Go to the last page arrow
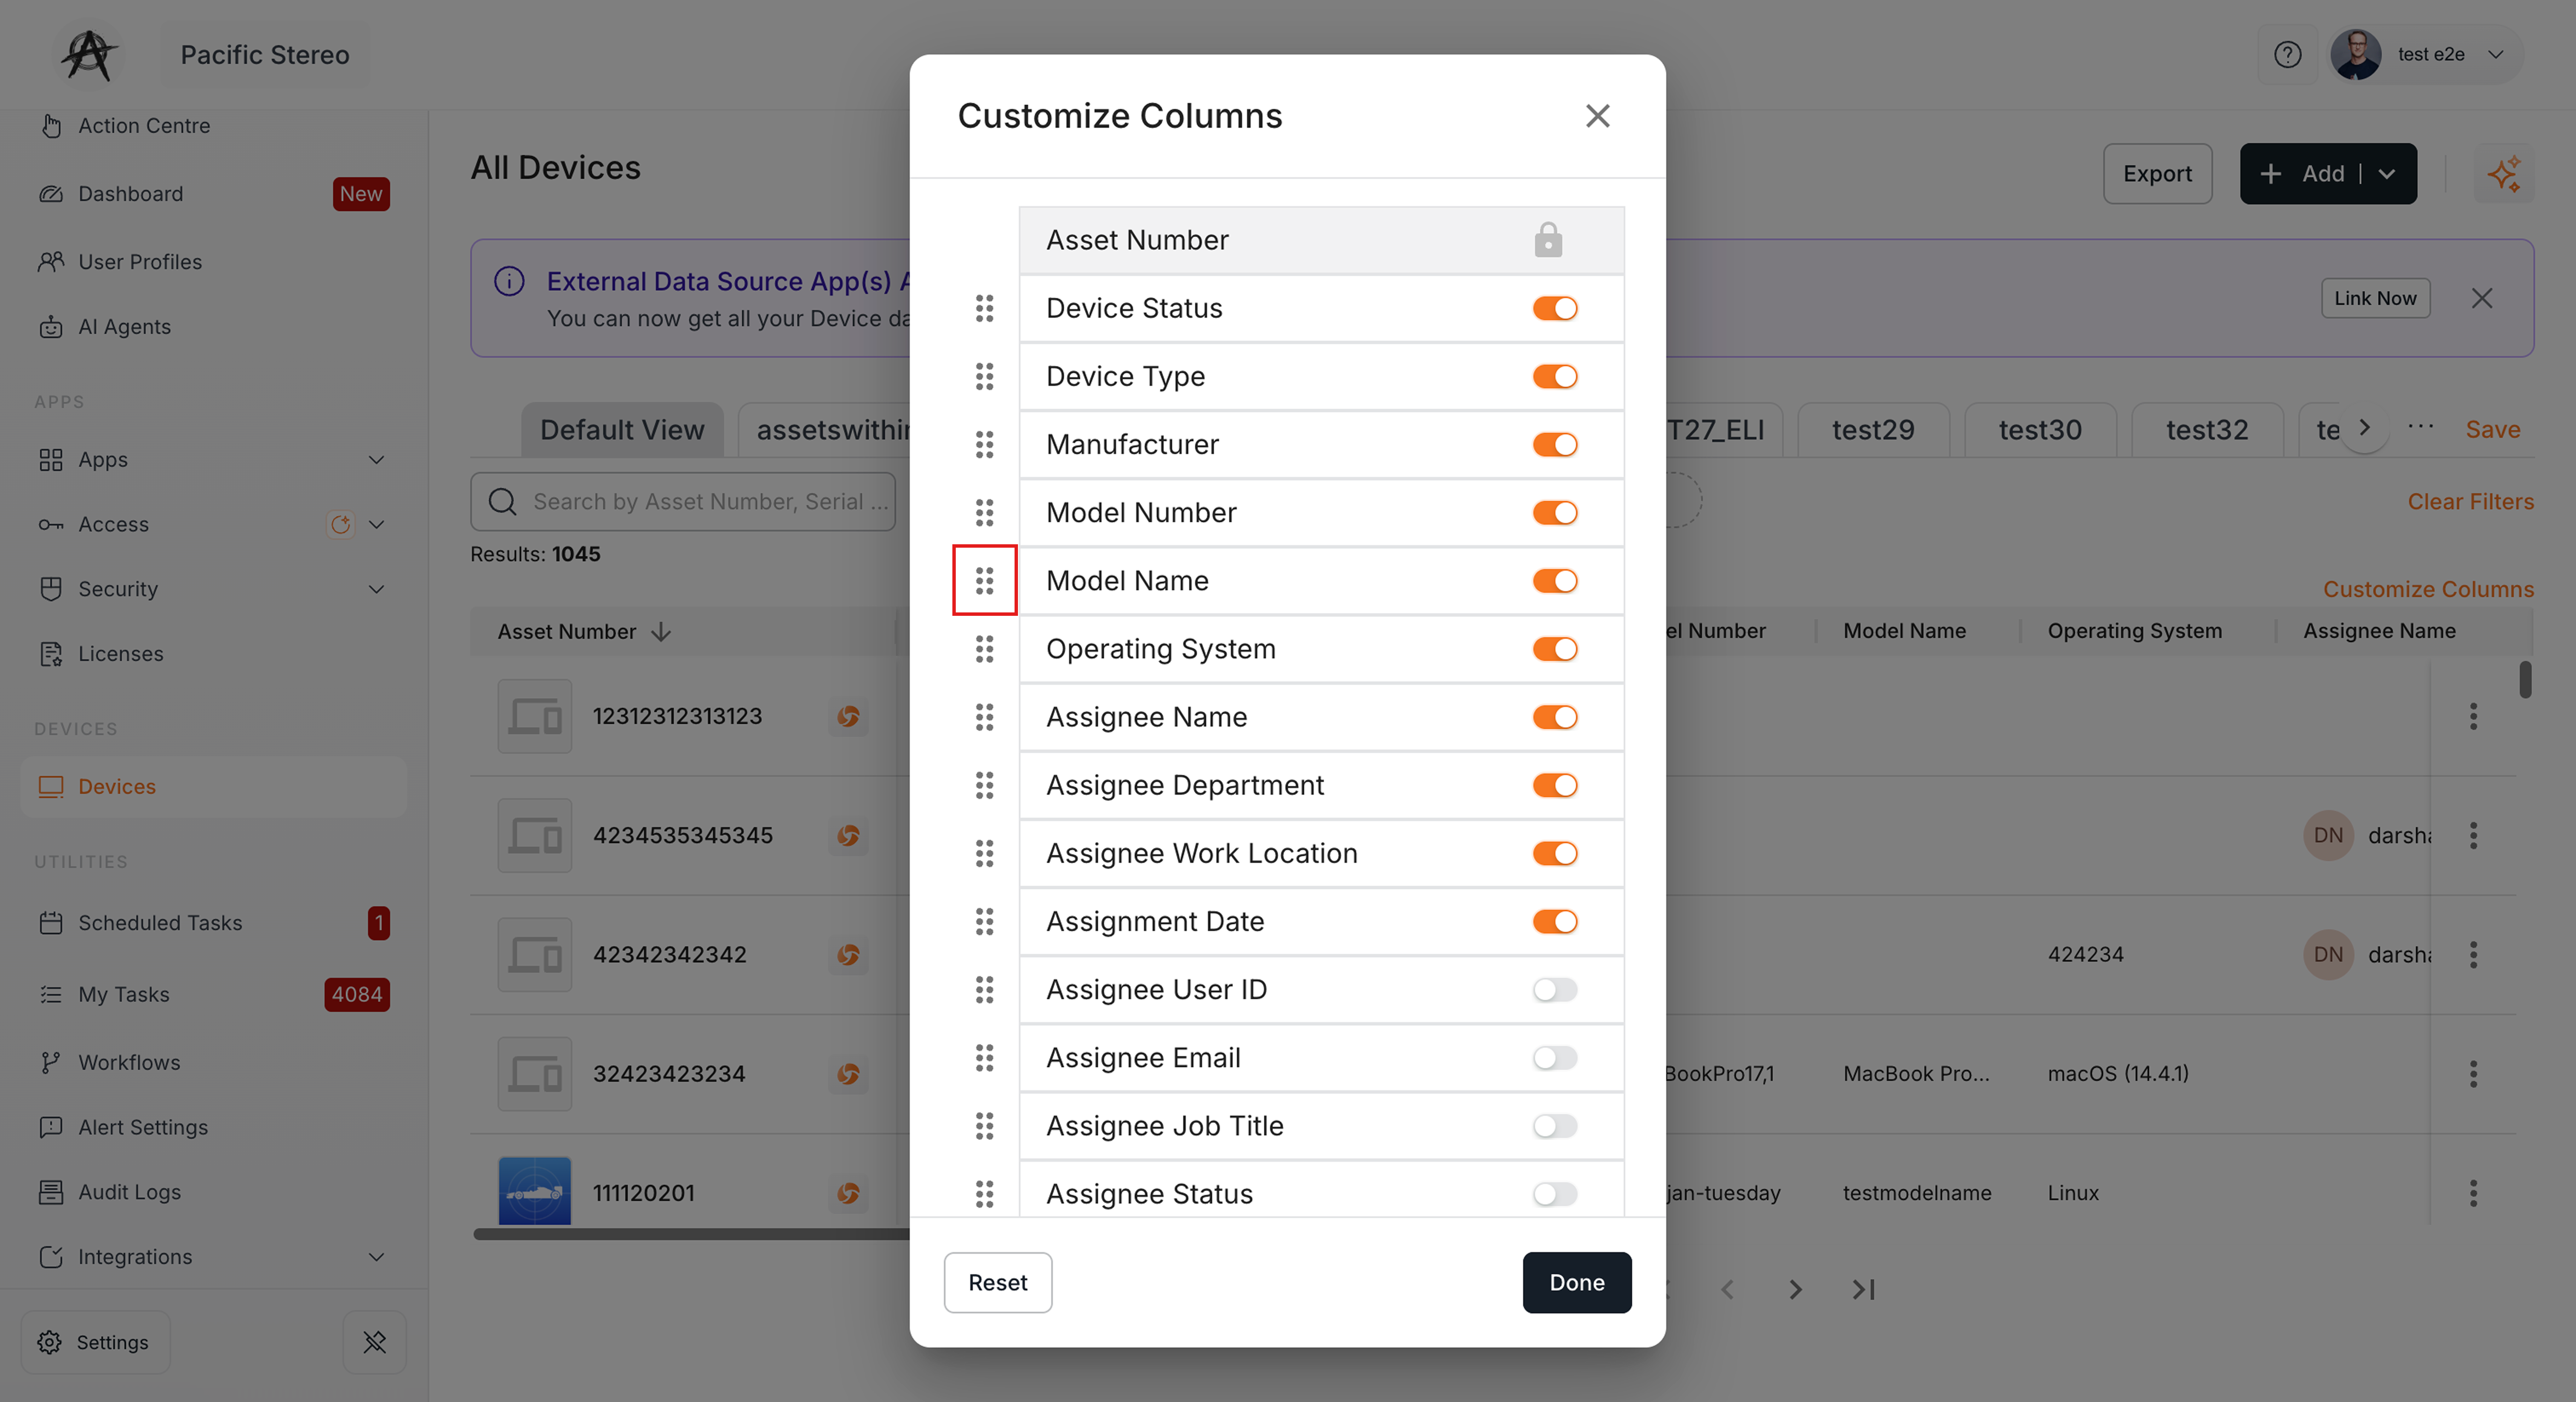This screenshot has width=2576, height=1402. coord(1863,1290)
